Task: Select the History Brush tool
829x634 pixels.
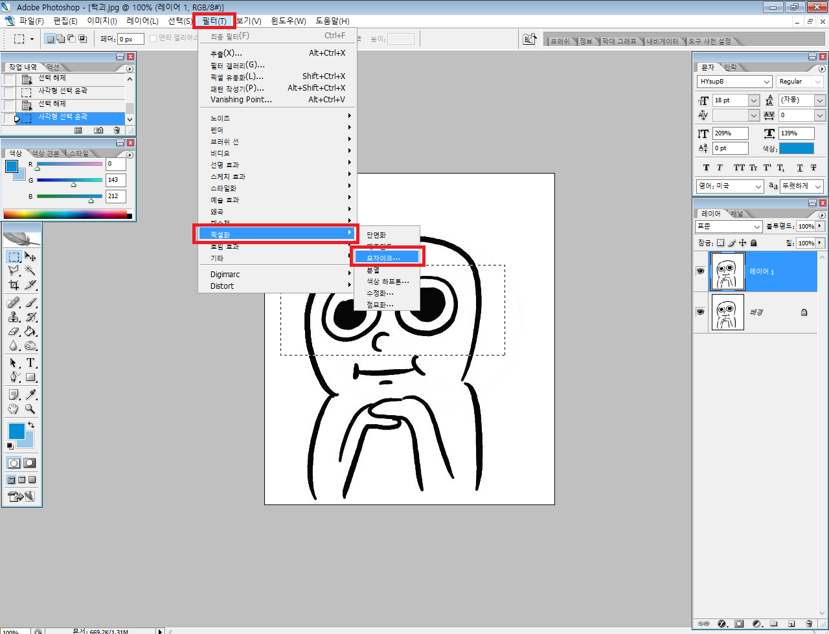Action: click(30, 317)
